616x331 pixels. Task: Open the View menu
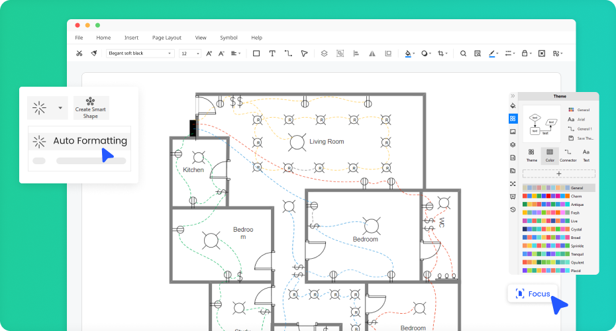coord(201,38)
